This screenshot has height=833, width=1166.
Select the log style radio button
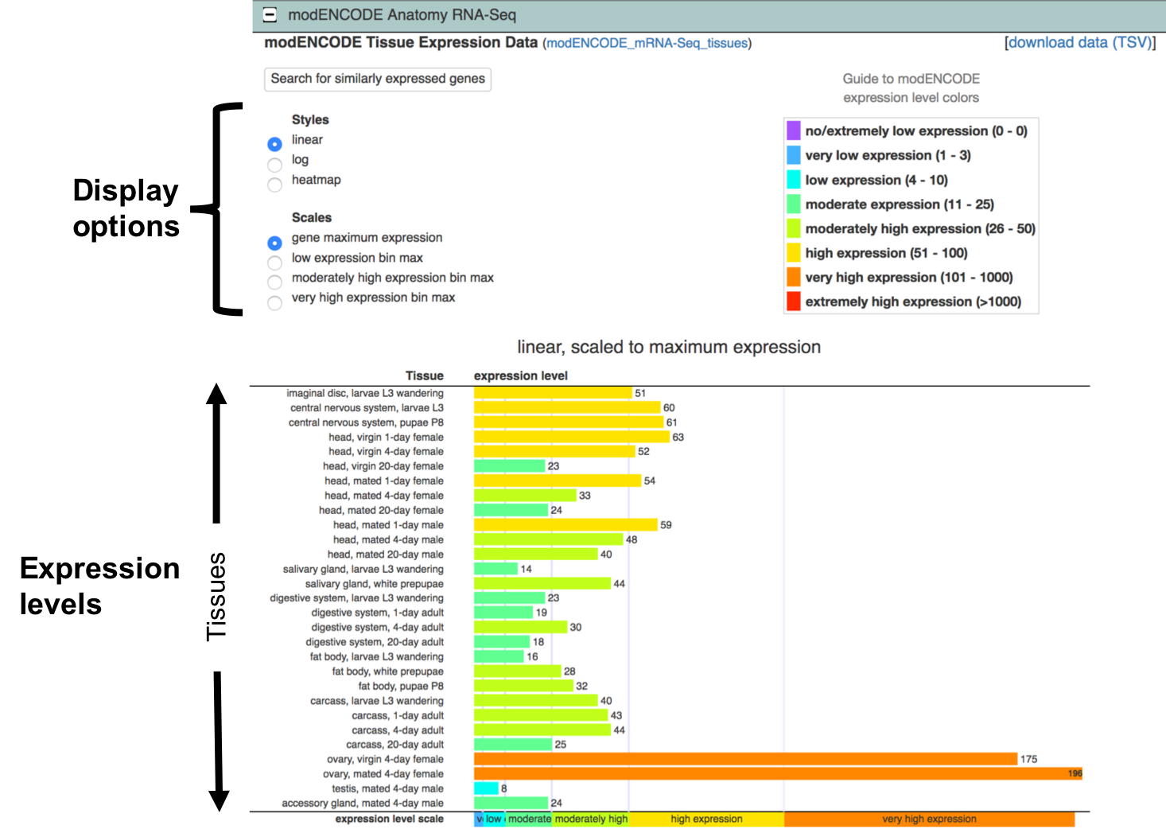(274, 165)
